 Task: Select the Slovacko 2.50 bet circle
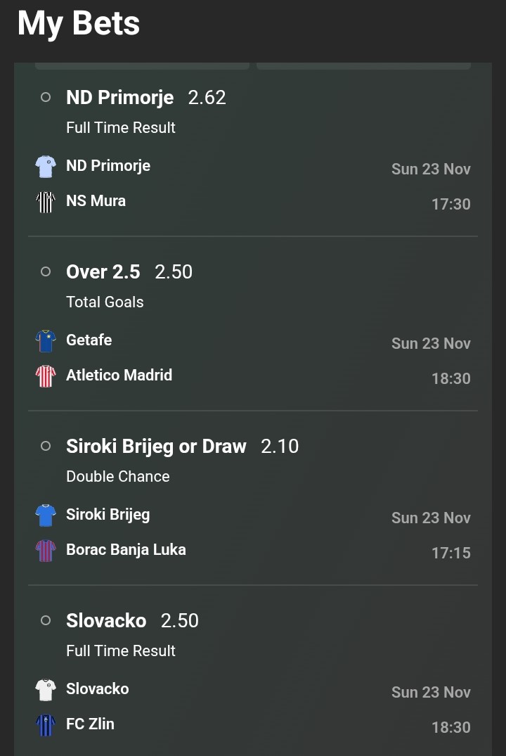(x=46, y=621)
